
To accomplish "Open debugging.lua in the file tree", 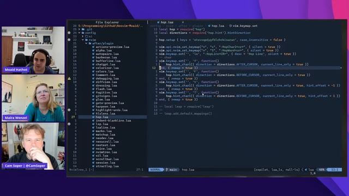I will [107, 78].
